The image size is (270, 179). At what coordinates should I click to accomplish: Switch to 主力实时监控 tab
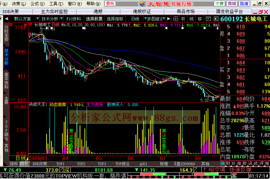(54, 11)
